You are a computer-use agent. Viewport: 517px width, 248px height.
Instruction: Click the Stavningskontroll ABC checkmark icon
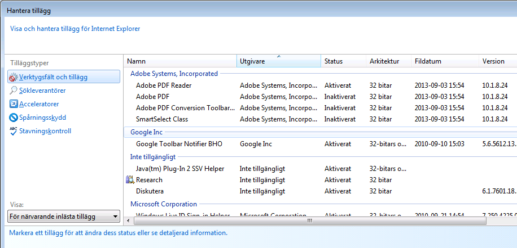pyautogui.click(x=14, y=131)
